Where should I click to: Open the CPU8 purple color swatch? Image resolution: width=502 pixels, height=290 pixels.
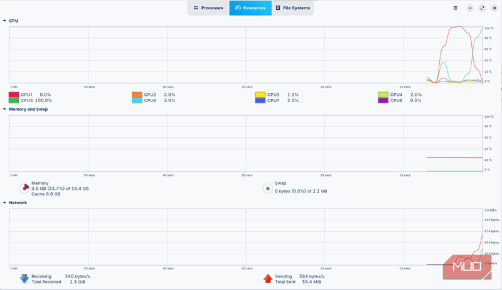[x=383, y=100]
